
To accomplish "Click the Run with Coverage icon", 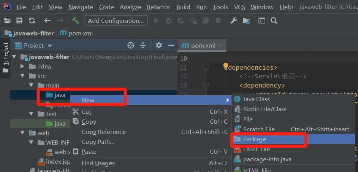I will pos(181,21).
